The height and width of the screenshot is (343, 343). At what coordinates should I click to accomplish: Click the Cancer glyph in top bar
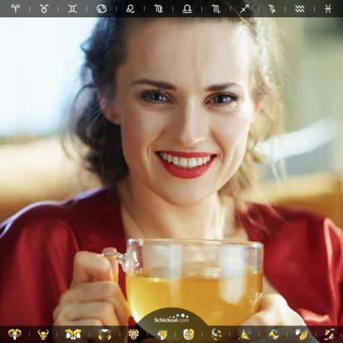[101, 8]
